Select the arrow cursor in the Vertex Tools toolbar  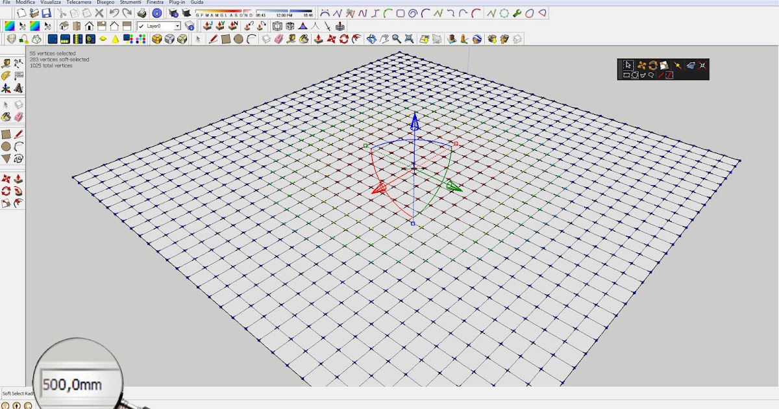point(628,64)
